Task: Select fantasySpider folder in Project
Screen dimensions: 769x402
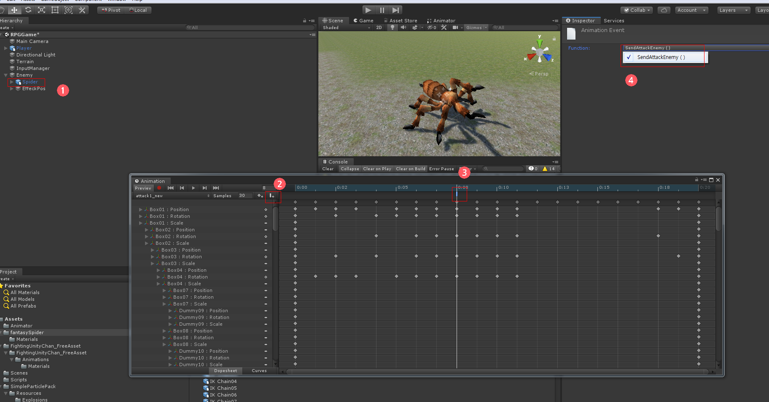Action: pyautogui.click(x=27, y=332)
